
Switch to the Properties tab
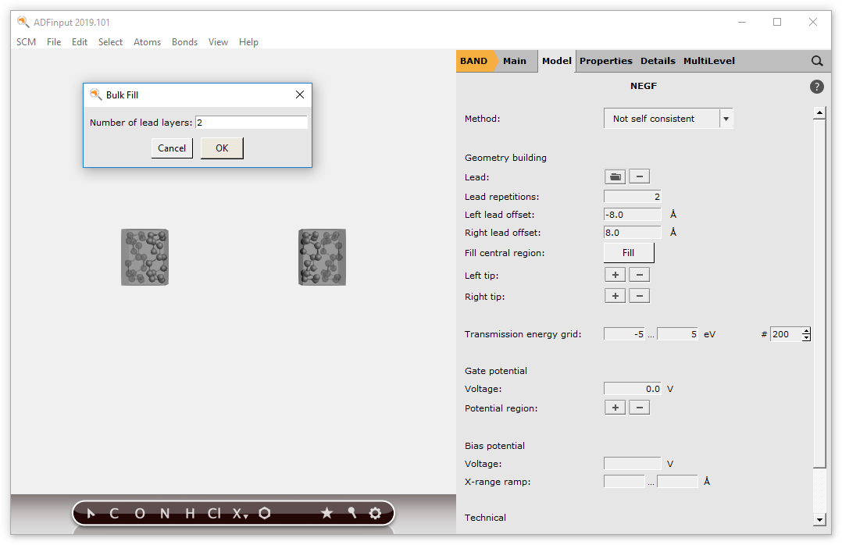tap(605, 61)
